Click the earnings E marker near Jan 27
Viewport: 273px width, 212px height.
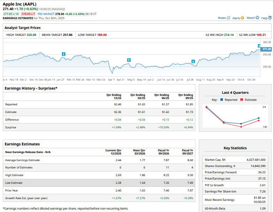(x=63, y=54)
